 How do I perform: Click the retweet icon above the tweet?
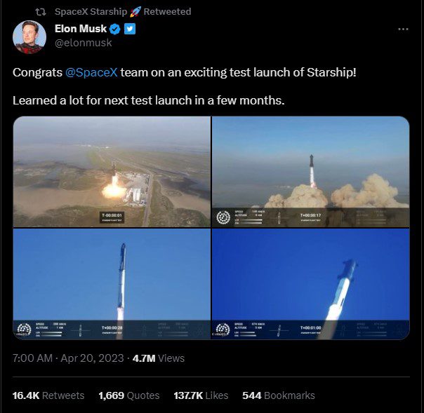point(41,12)
